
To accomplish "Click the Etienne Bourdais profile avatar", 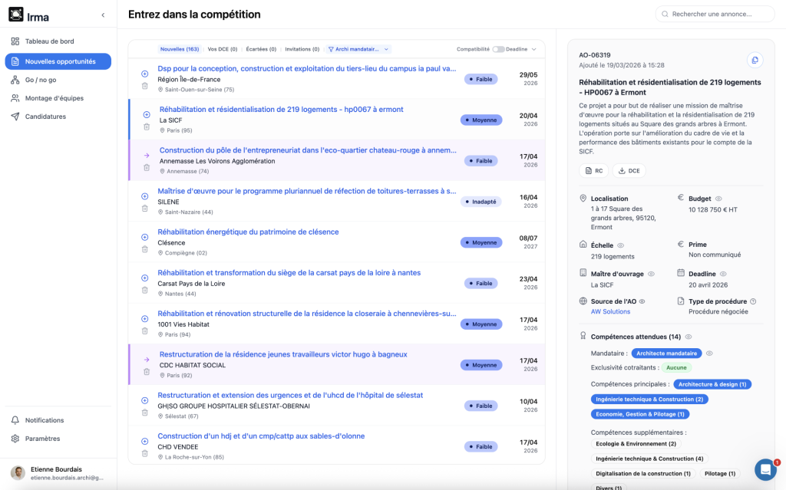I will point(18,472).
